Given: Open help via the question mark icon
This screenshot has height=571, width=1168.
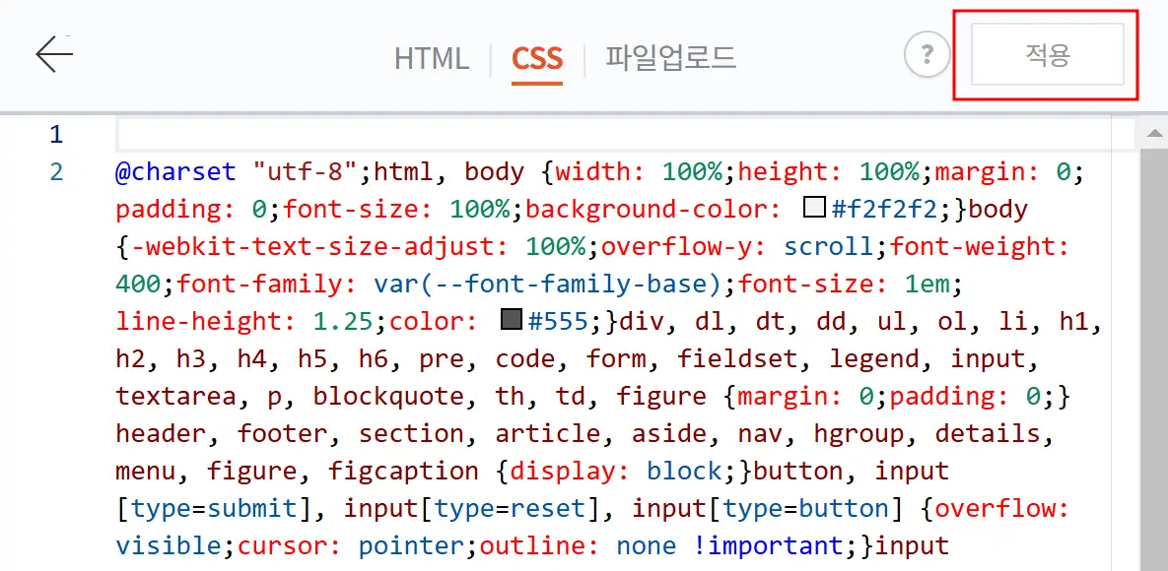Looking at the screenshot, I should tap(927, 54).
